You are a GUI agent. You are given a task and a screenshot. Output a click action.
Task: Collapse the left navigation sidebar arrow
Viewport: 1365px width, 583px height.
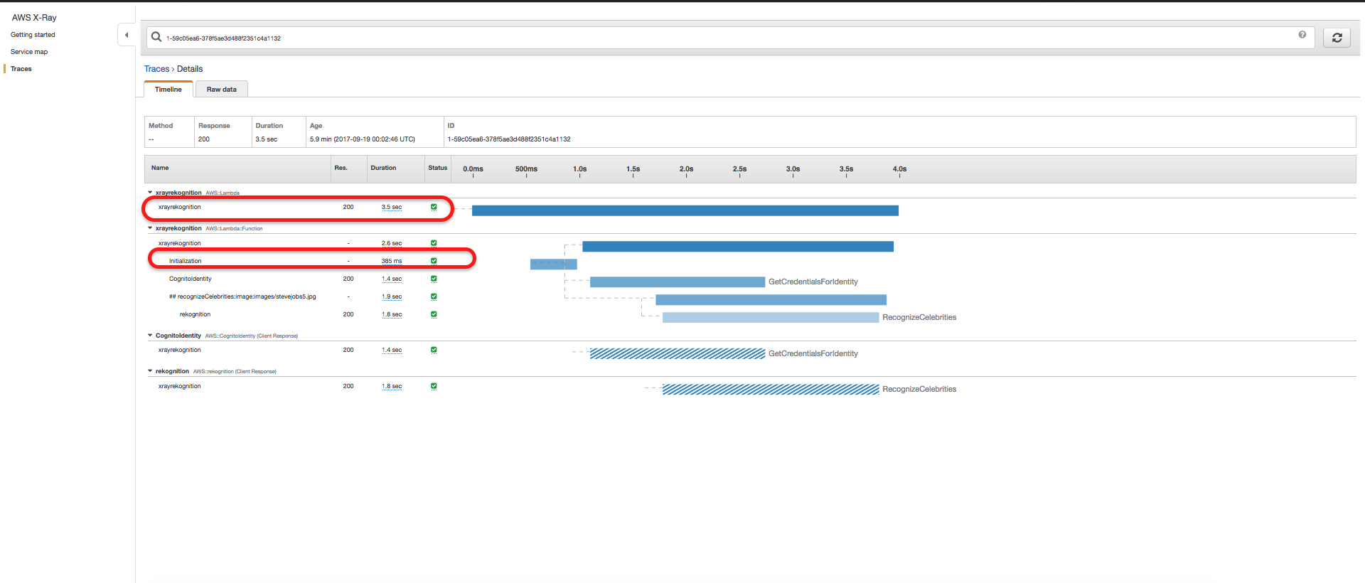(127, 35)
